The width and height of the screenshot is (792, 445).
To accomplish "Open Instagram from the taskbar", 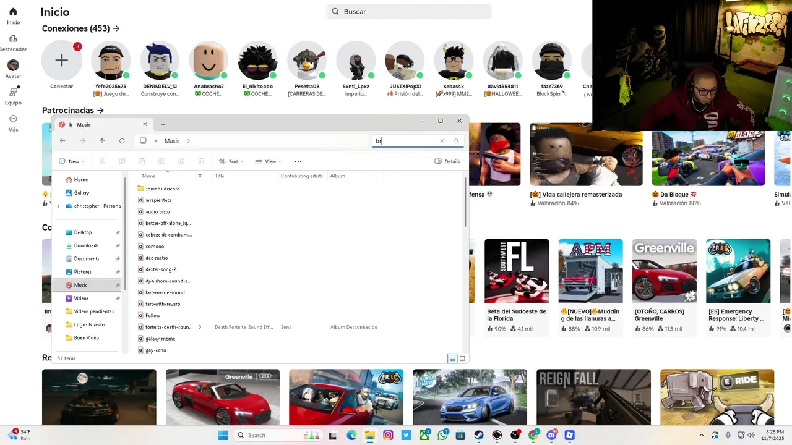I will point(388,435).
